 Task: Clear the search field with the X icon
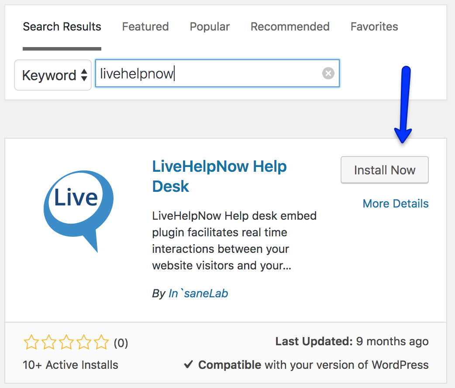click(x=328, y=73)
